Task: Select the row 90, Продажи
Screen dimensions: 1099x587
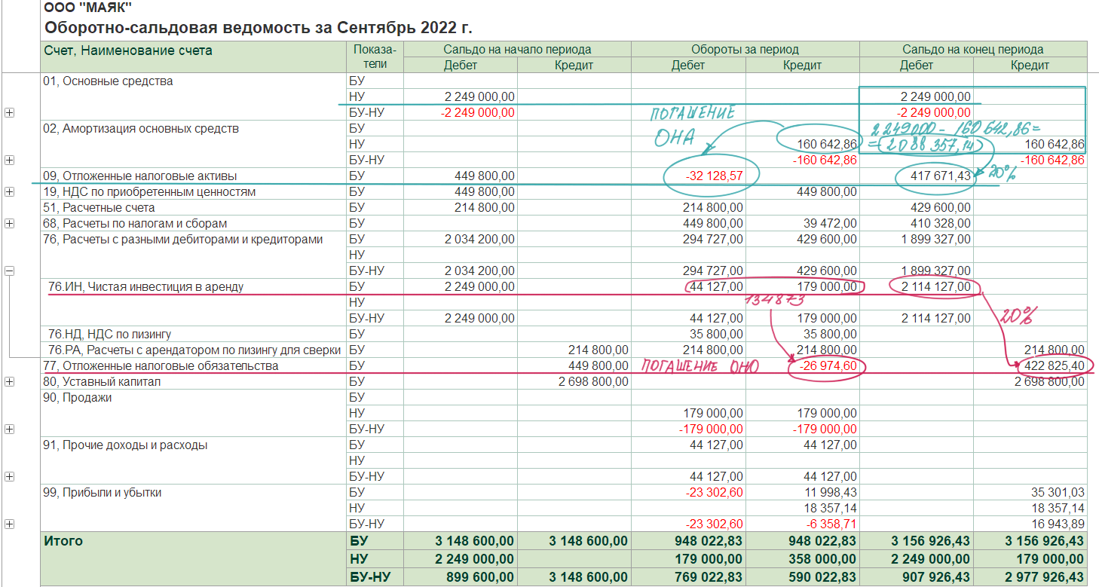Action: (79, 397)
